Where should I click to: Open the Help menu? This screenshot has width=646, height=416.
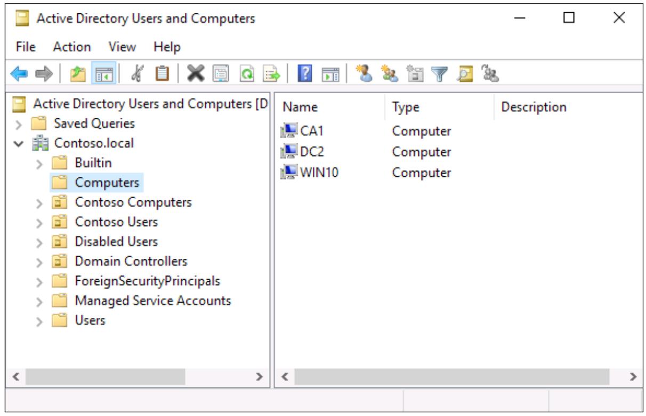click(167, 47)
